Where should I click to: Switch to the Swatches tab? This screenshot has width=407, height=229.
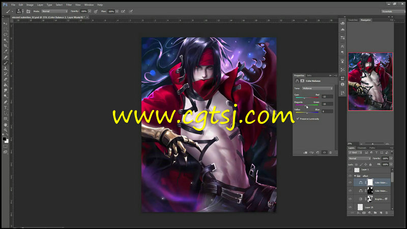pyautogui.click(x=353, y=20)
